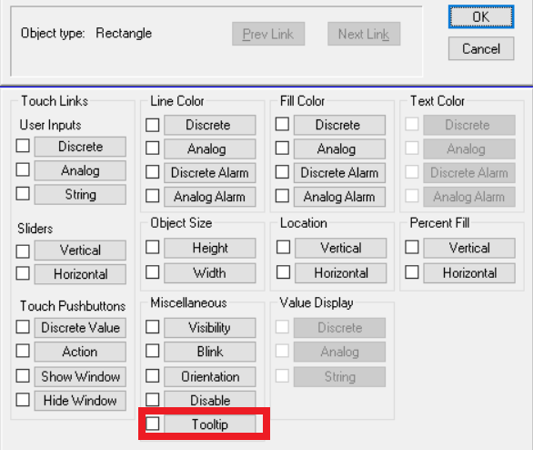
Task: Check the Discrete Value checkbox
Action: point(23,327)
